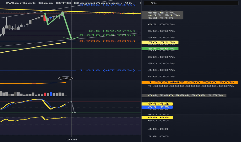The height and width of the screenshot is (142, 241).
Task: Click the blue 61.23 stochastic value label
Action: click(157, 107)
